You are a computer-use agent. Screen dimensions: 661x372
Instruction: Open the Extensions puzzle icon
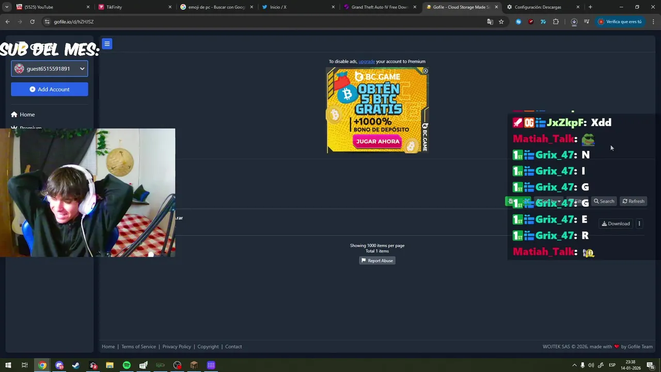pos(556,22)
